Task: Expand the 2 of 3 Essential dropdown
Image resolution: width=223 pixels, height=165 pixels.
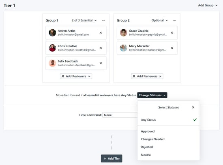Action: 84,20
